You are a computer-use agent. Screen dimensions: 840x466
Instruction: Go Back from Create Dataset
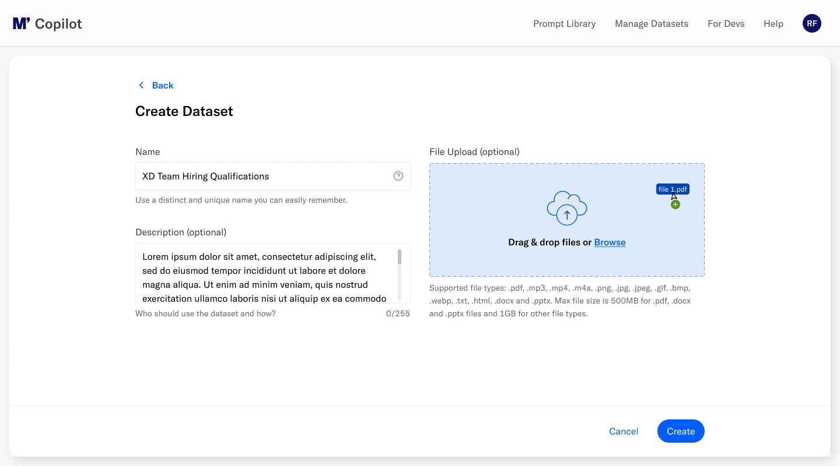click(x=163, y=85)
